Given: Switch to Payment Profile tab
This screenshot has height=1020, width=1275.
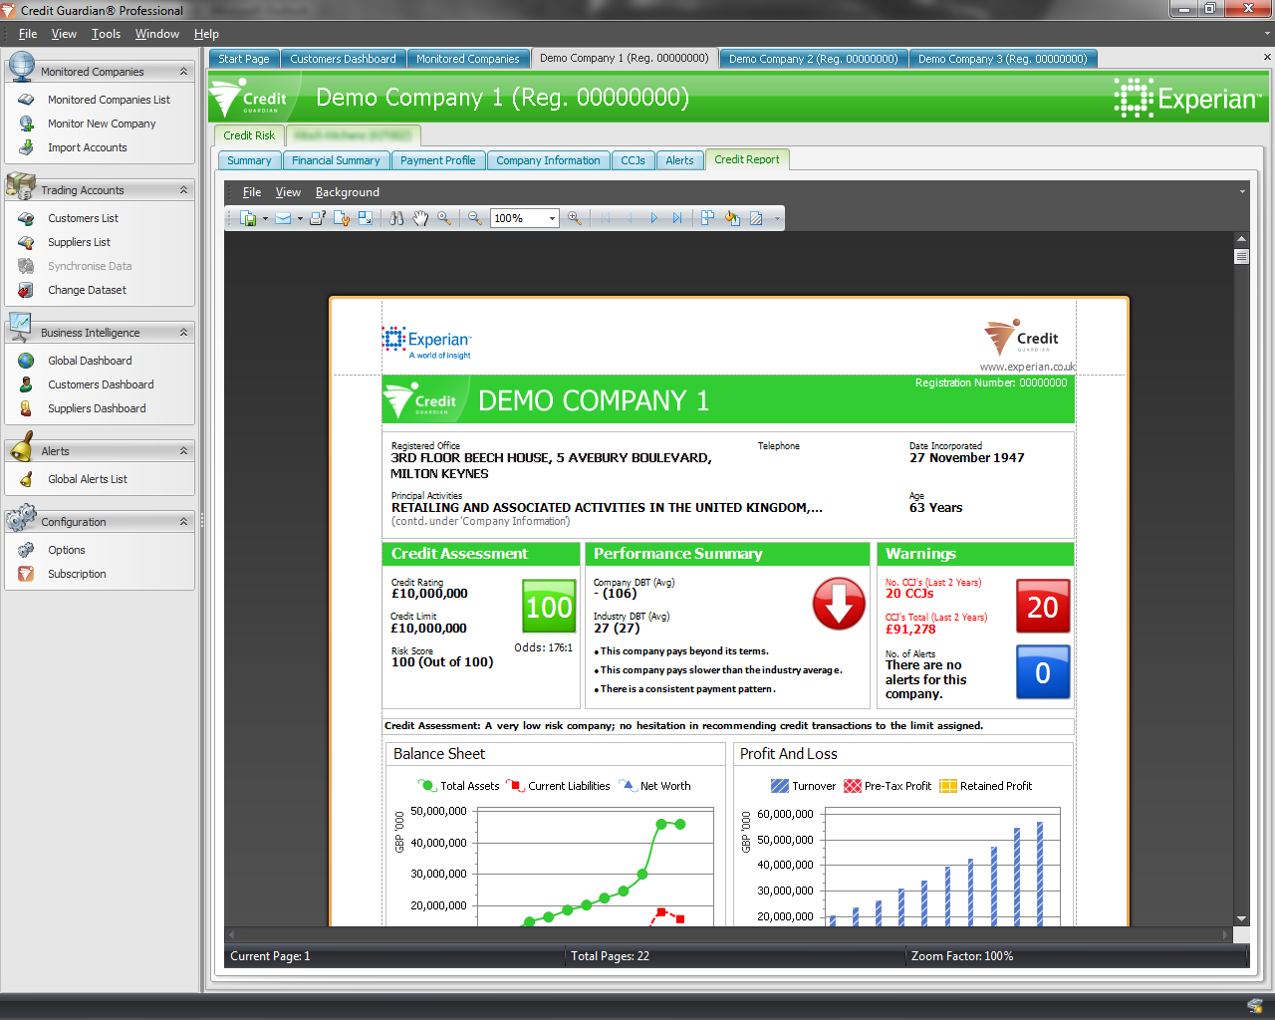Looking at the screenshot, I should (x=438, y=160).
